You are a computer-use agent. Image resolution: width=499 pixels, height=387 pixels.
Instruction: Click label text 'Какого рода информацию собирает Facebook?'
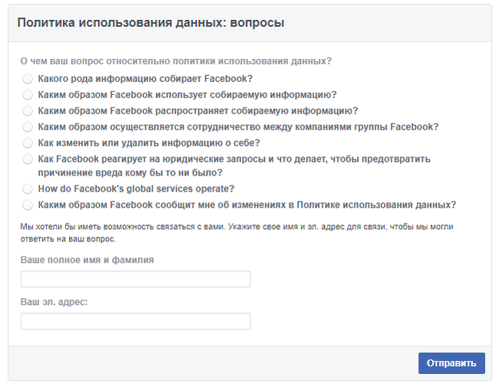pyautogui.click(x=145, y=79)
